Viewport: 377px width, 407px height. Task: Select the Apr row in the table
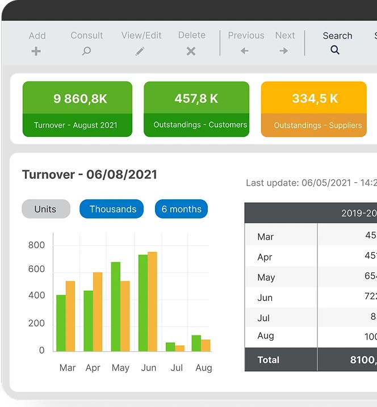[311, 256]
